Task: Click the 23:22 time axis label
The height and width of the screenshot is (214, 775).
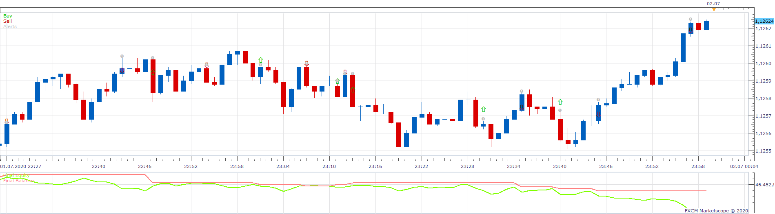Action: click(x=421, y=166)
